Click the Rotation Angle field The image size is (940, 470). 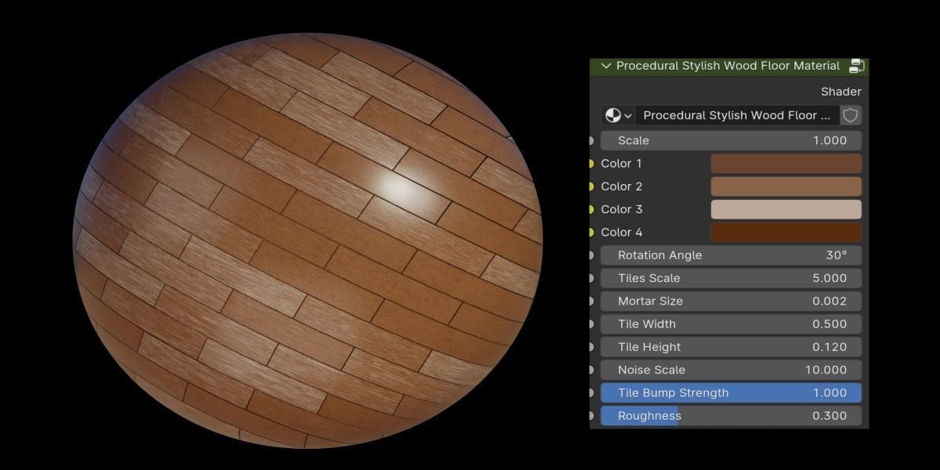pyautogui.click(x=731, y=255)
